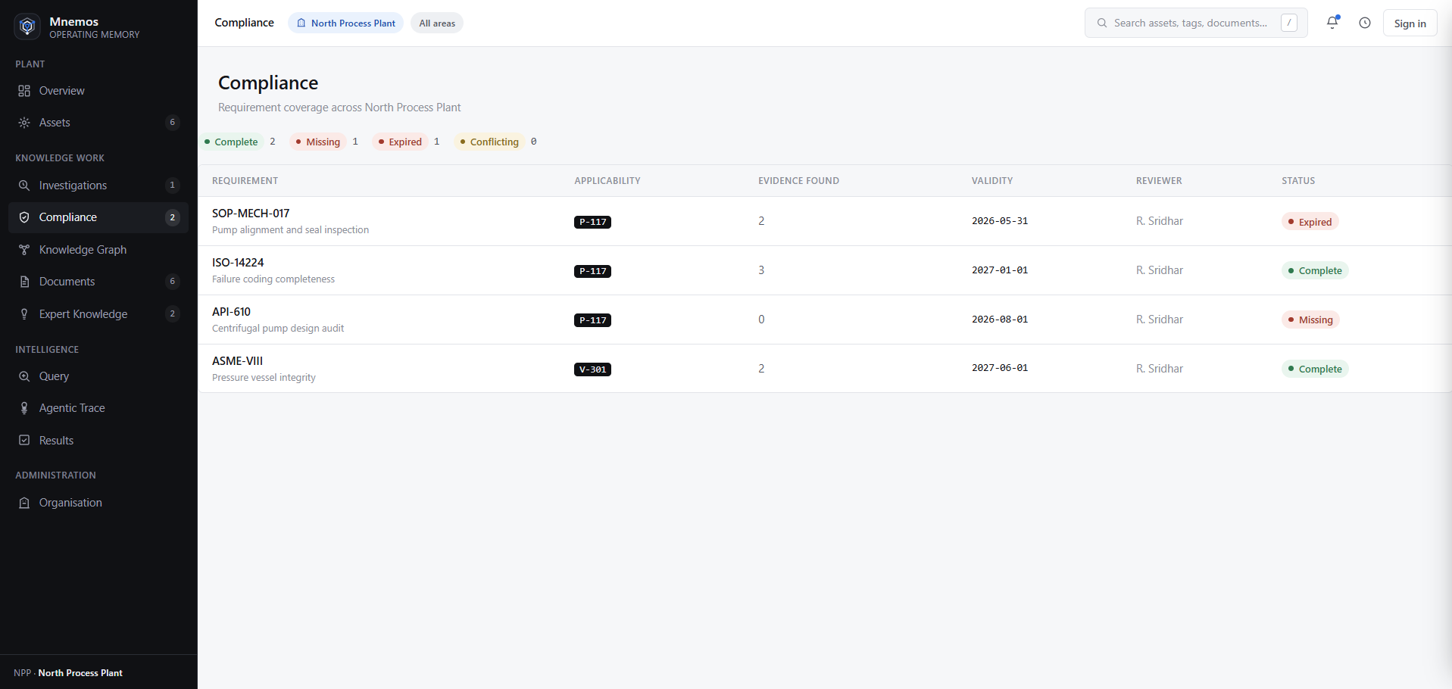Click the Investigations magnifier icon
Viewport: 1452px width, 689px height.
point(24,185)
